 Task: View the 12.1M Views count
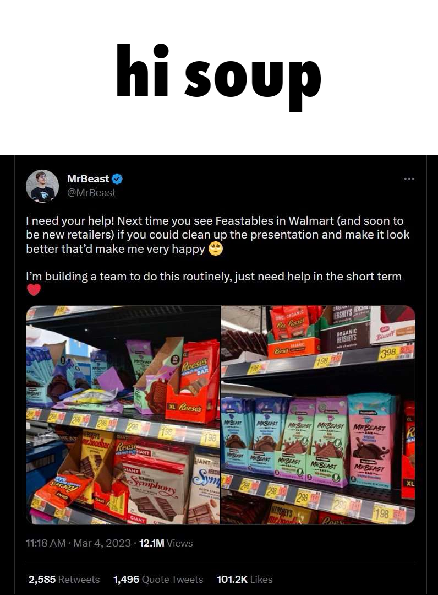(166, 543)
